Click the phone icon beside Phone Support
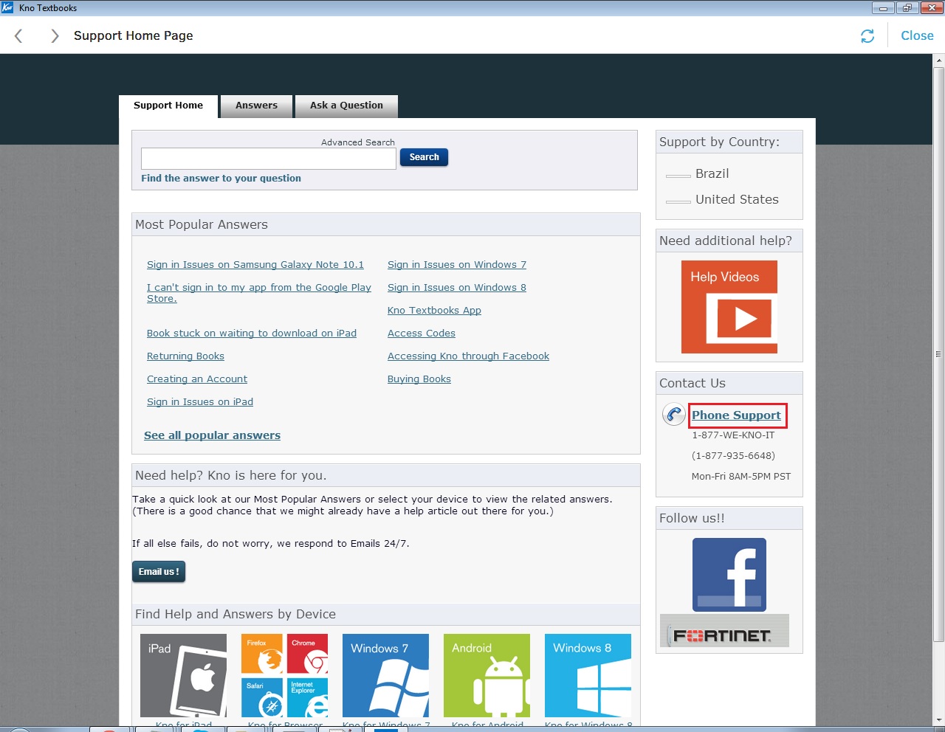The image size is (945, 732). click(674, 415)
